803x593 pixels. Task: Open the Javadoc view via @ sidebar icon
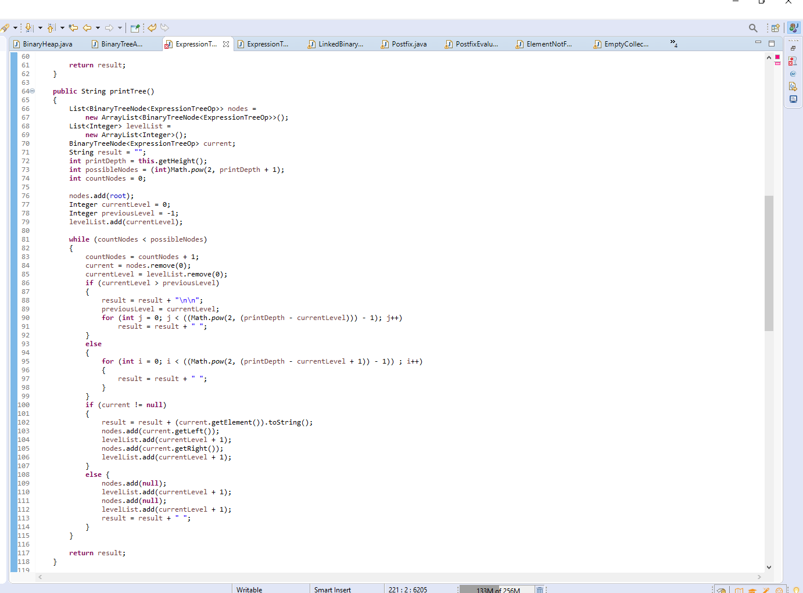tap(793, 73)
